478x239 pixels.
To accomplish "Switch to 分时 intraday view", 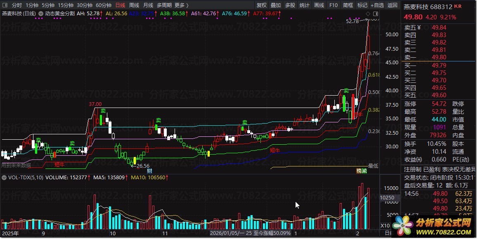I will coord(17,5).
